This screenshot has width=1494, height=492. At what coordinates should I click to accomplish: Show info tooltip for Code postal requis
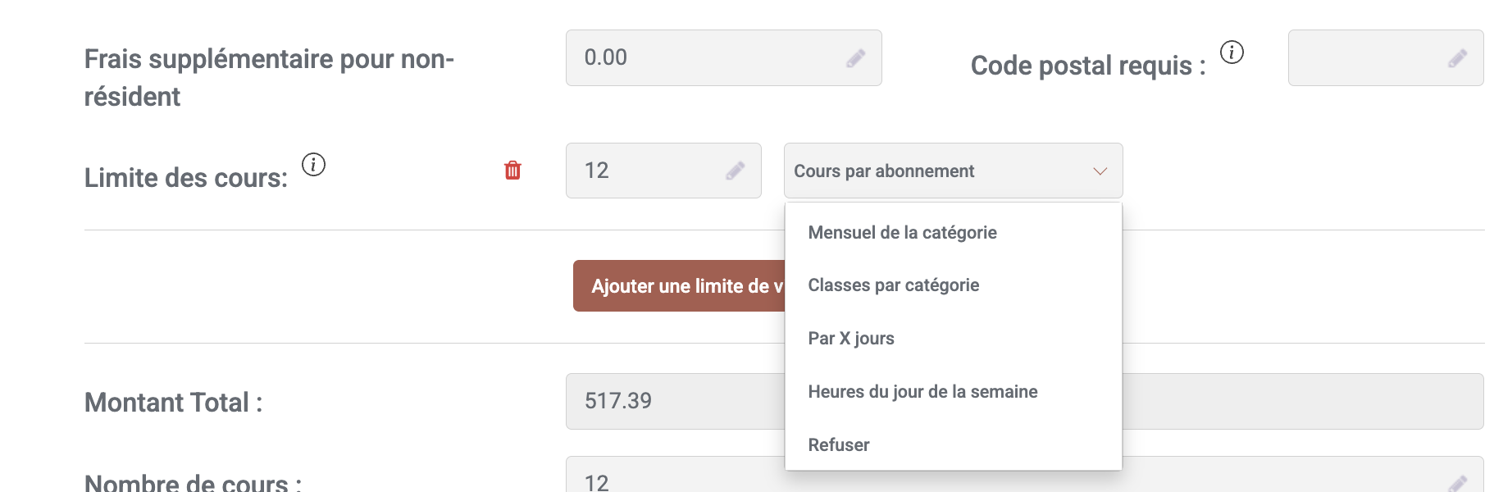[x=1232, y=52]
